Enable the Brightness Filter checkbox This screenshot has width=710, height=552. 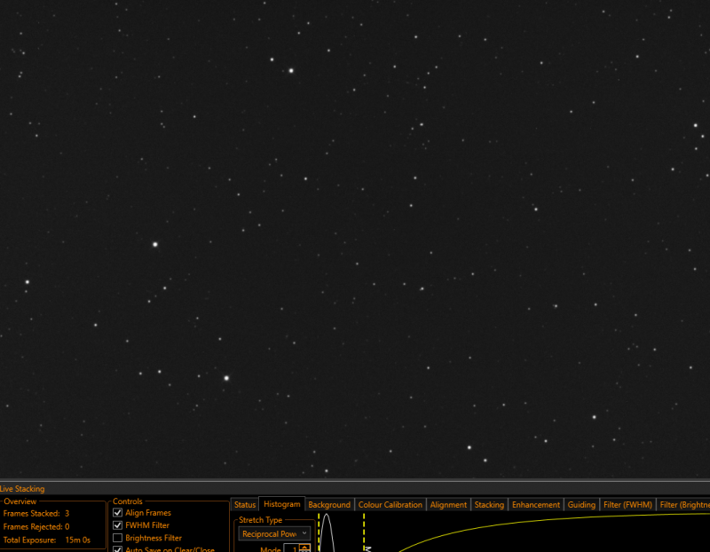point(118,538)
